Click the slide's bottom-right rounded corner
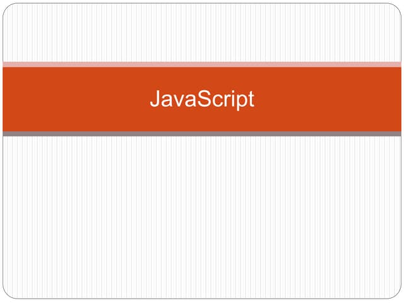404x303 pixels. tap(398, 295)
